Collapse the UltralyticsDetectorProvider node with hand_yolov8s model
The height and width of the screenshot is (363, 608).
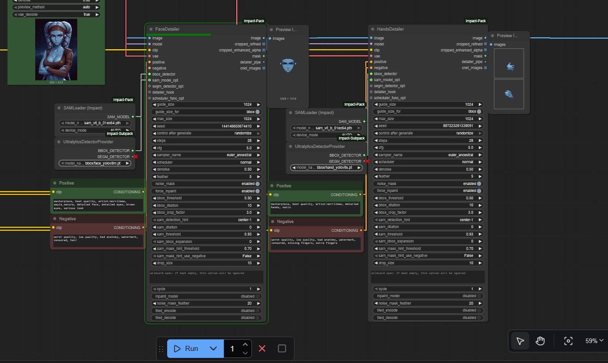290,146
